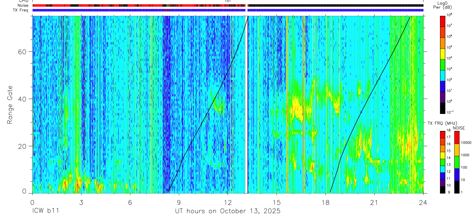Click the 'Lag0 Pwr (dB)' colorbar title
The height and width of the screenshot is (219, 476).
(x=443, y=5)
